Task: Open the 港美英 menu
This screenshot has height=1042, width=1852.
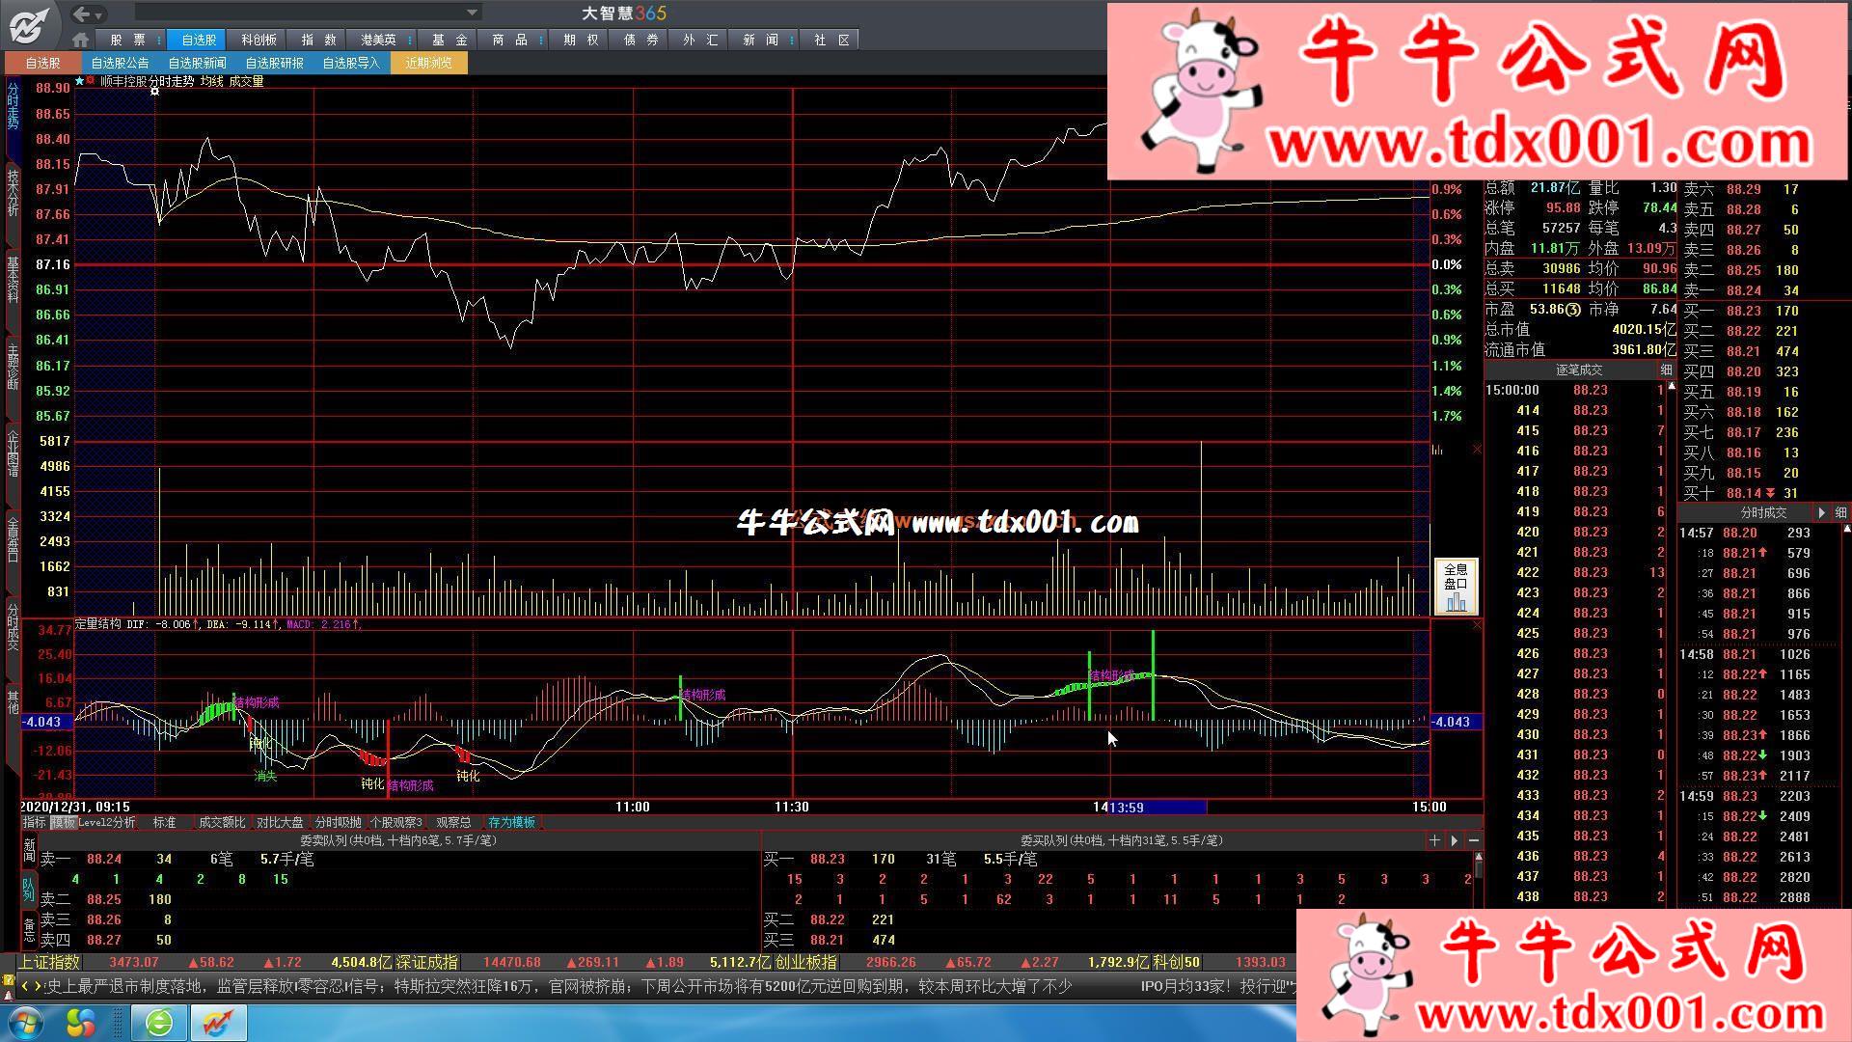Action: pyautogui.click(x=378, y=40)
